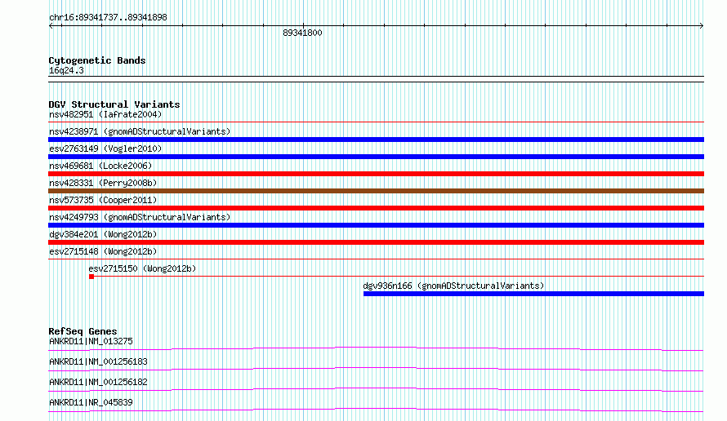Click the blue bar of esv2763149
The height and width of the screenshot is (421, 727).
pos(376,157)
